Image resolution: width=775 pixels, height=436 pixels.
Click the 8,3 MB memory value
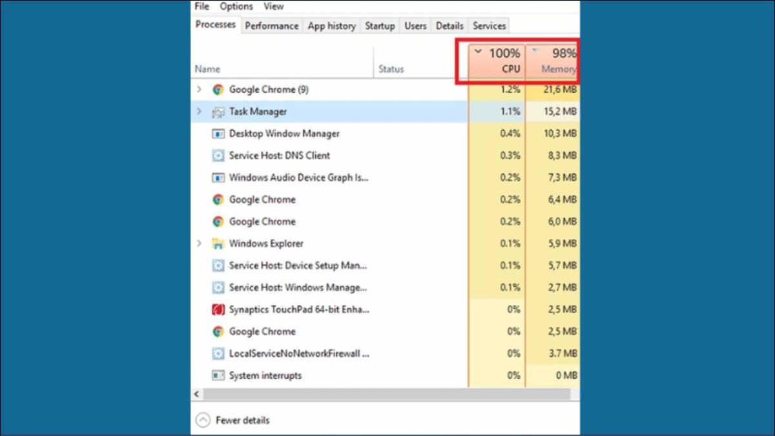pos(561,156)
